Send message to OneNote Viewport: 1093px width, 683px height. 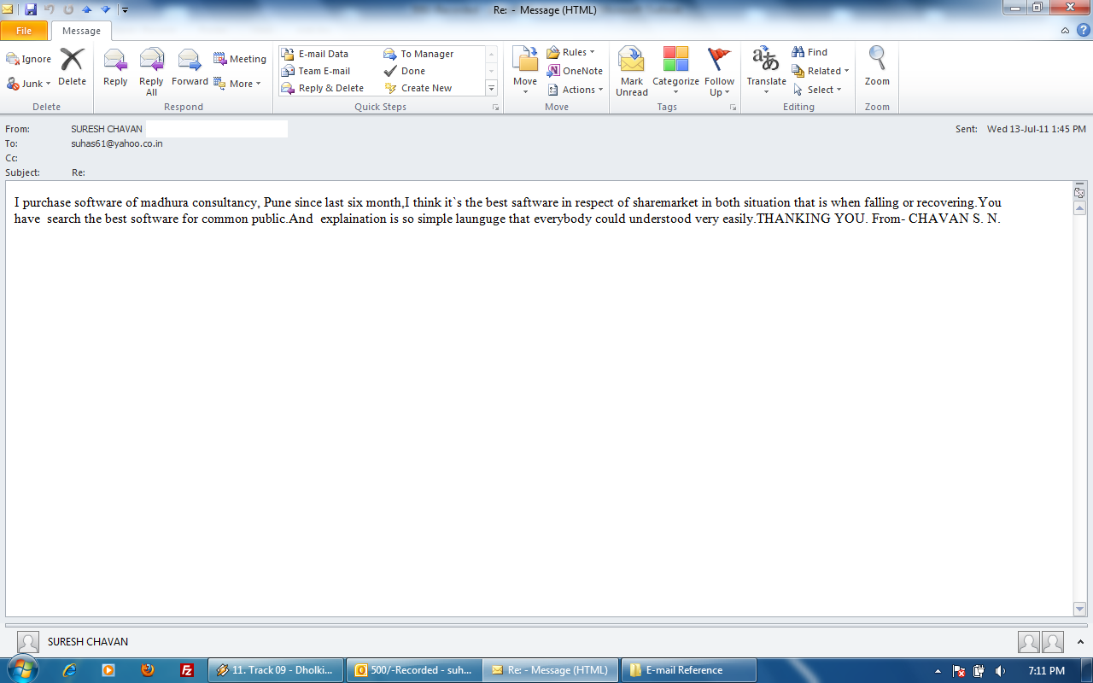(575, 71)
